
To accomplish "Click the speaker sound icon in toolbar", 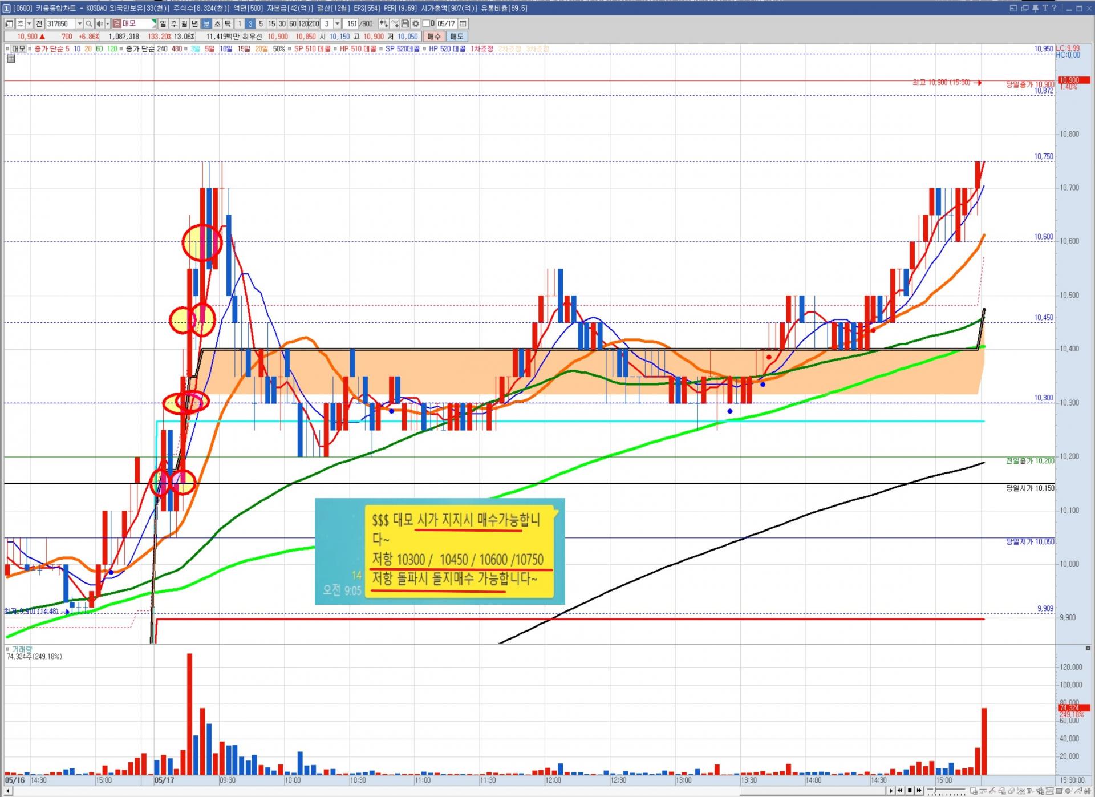I will coord(100,23).
